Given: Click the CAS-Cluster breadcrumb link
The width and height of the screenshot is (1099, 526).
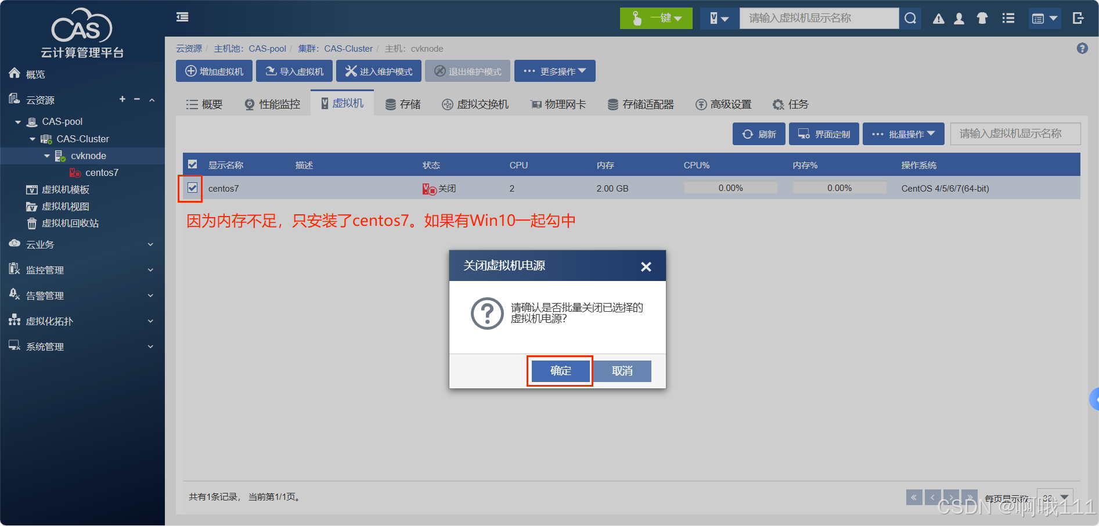Looking at the screenshot, I should (348, 49).
